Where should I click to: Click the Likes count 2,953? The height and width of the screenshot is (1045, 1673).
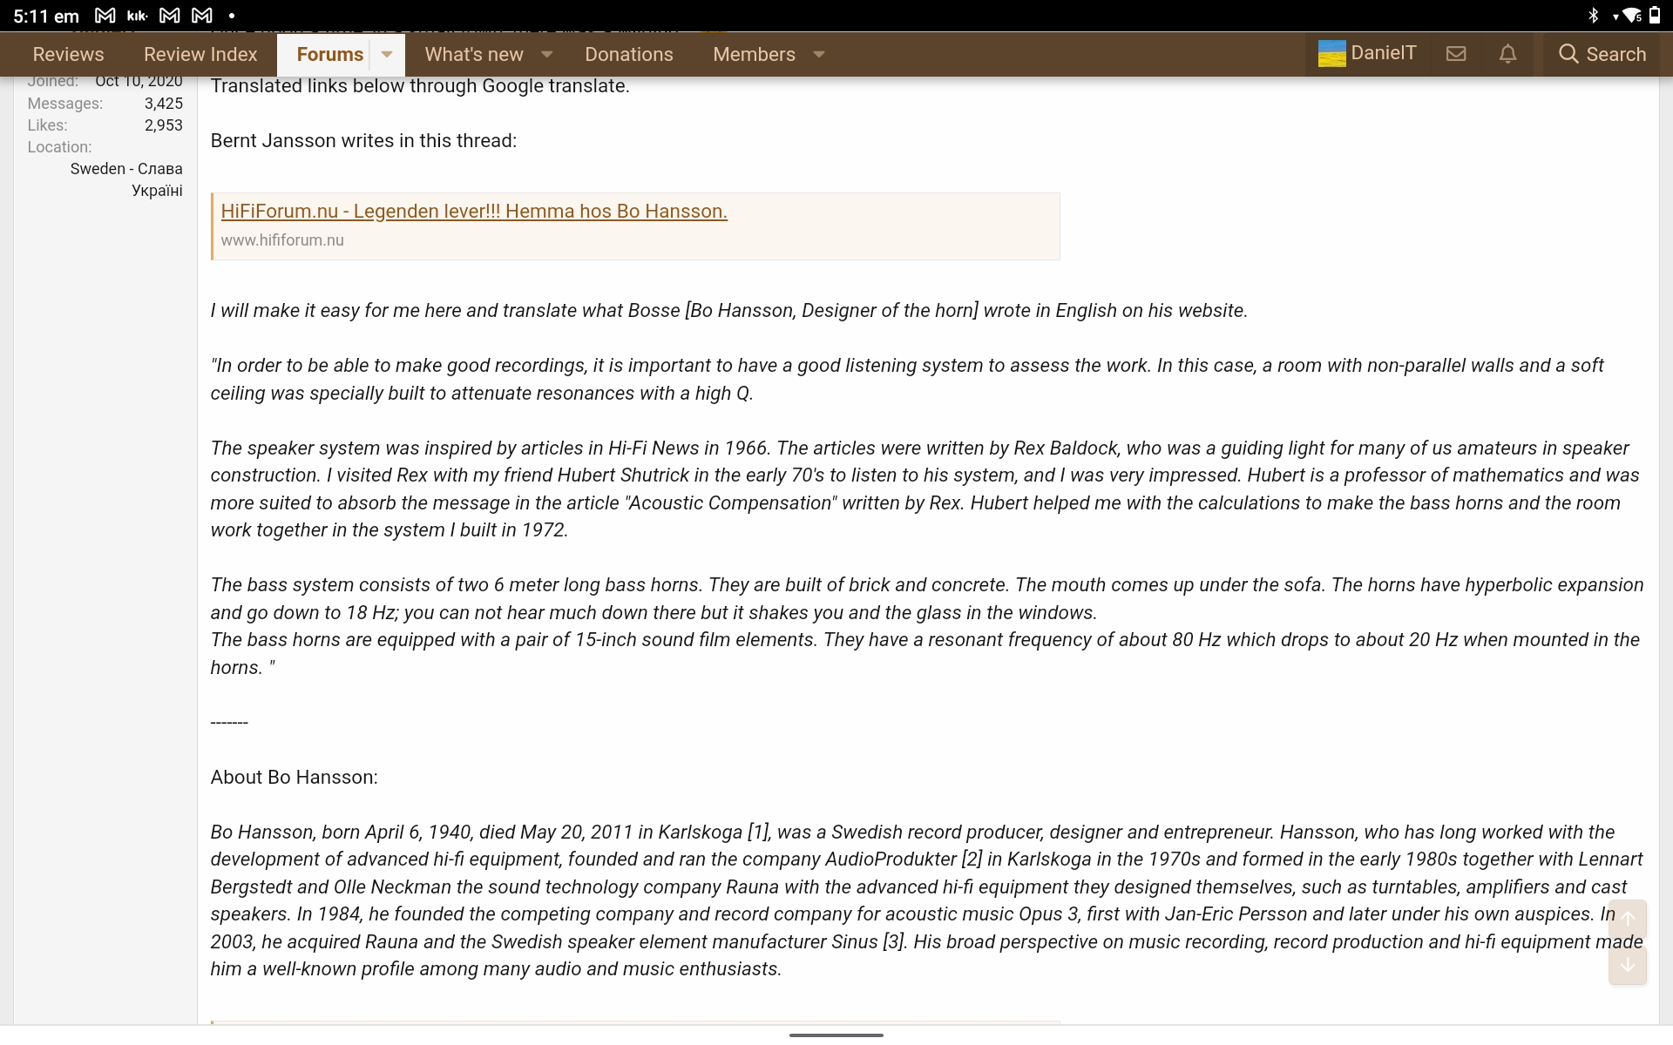click(x=164, y=125)
